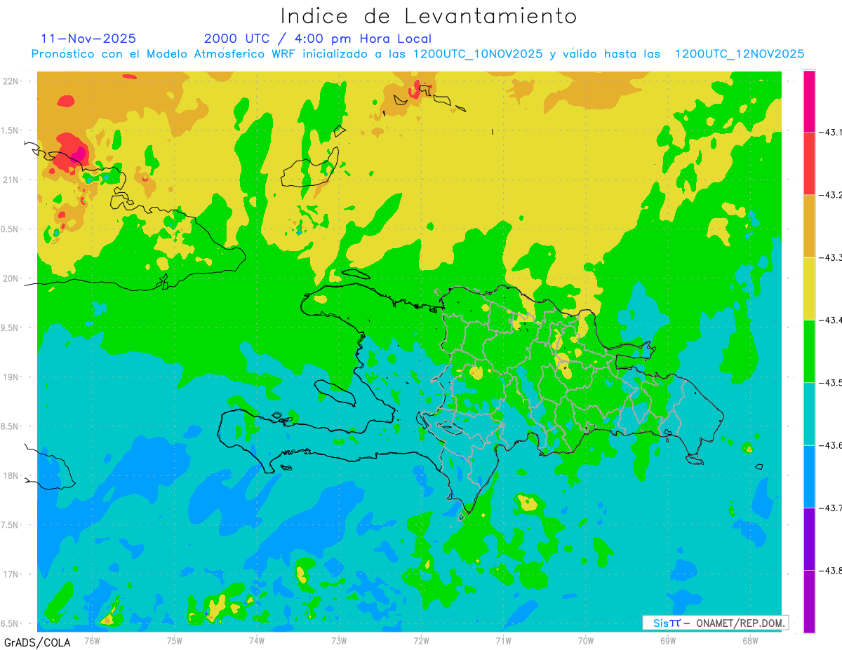Screen dimensions: 842x650
Task: Select the '70W' longitude label
Action: click(585, 640)
